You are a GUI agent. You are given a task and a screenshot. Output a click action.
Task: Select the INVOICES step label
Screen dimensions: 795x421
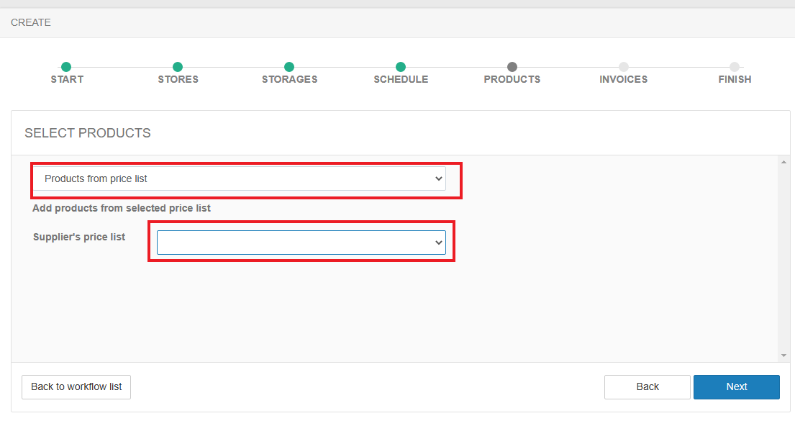click(x=624, y=80)
